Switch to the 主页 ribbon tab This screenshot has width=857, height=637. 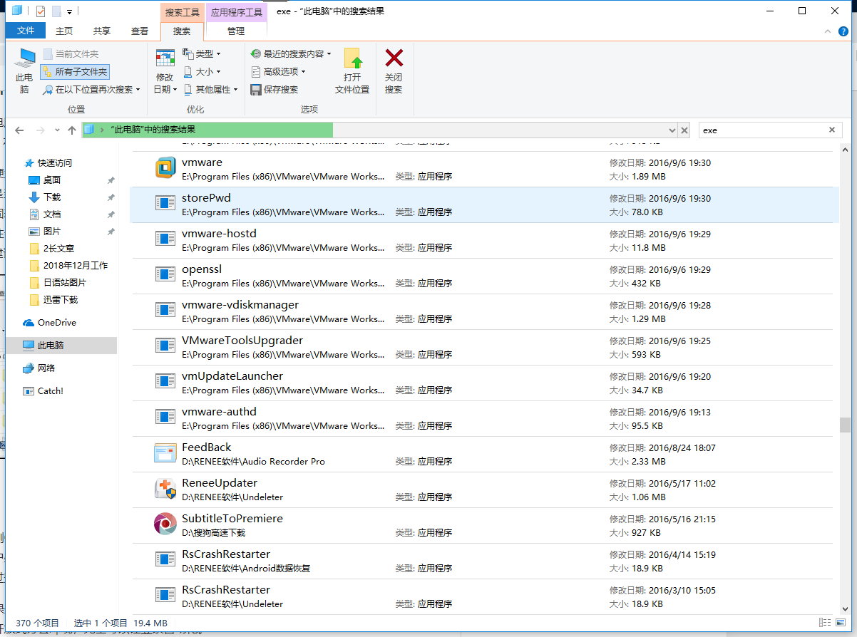coord(64,31)
